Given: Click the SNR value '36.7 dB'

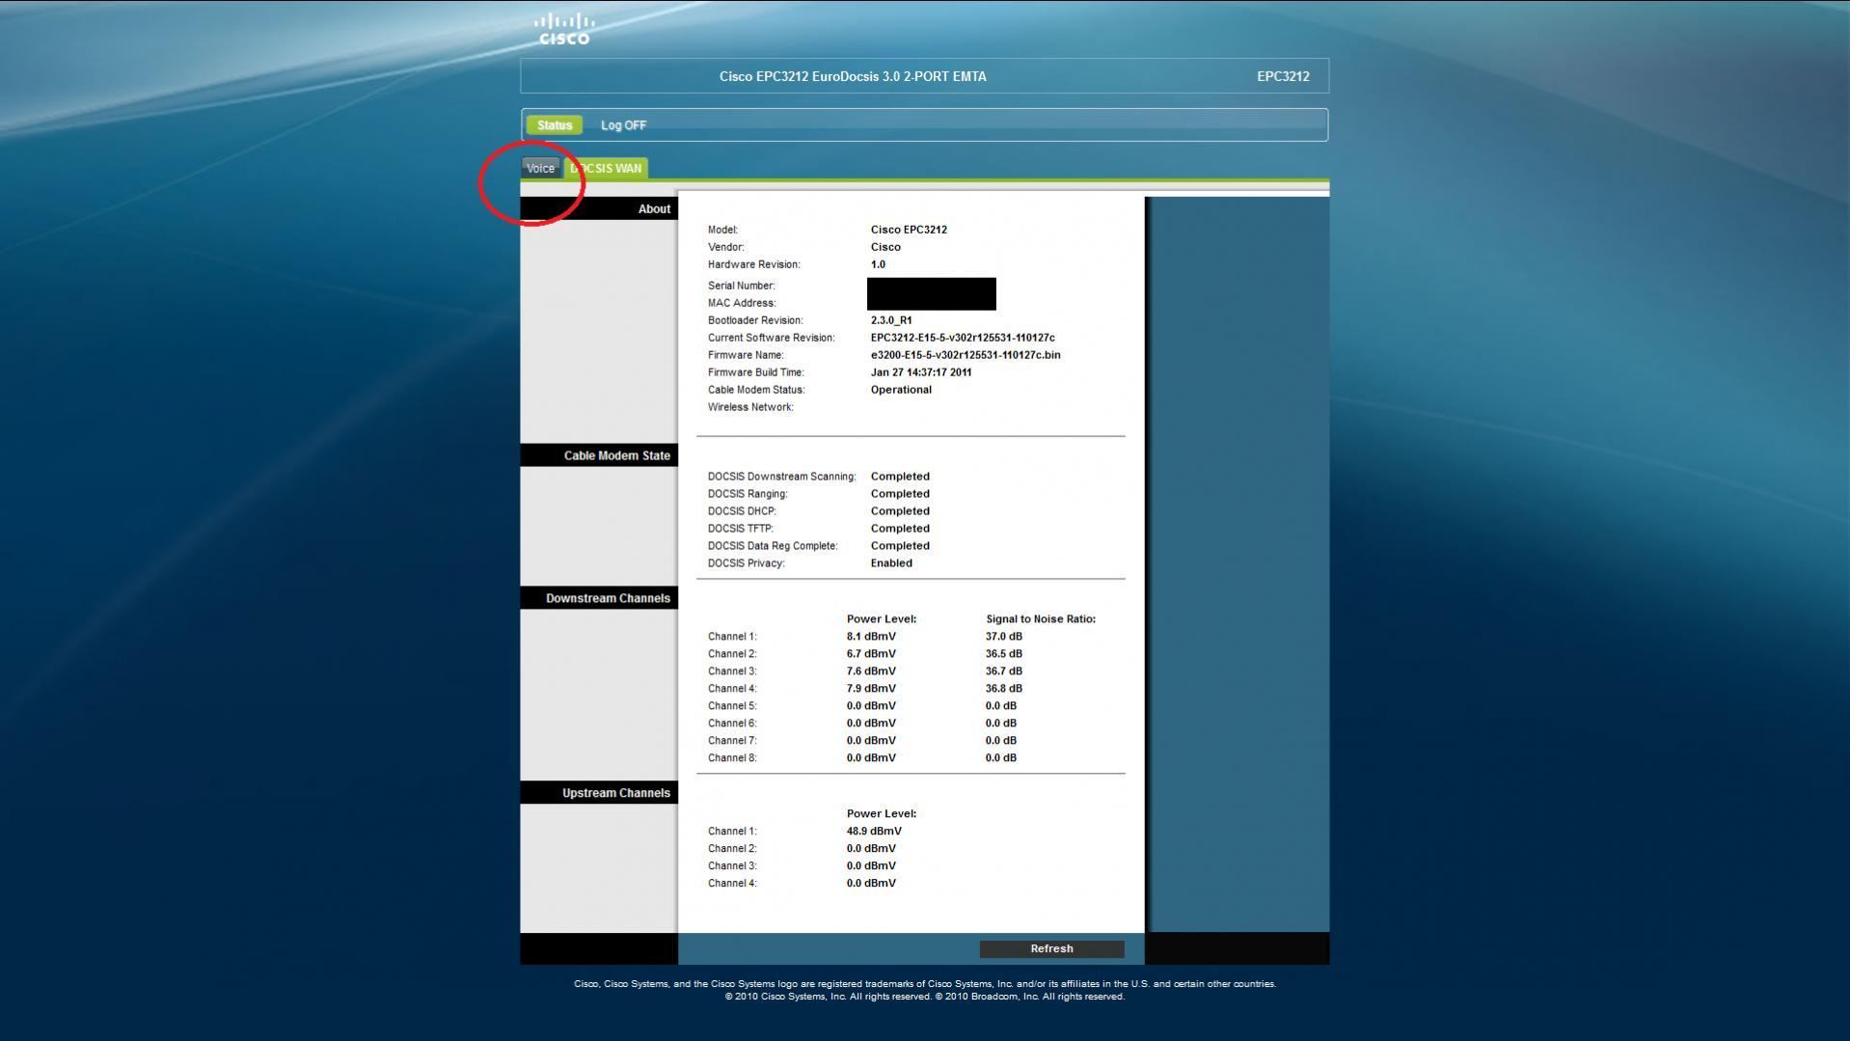Looking at the screenshot, I should click(1004, 671).
